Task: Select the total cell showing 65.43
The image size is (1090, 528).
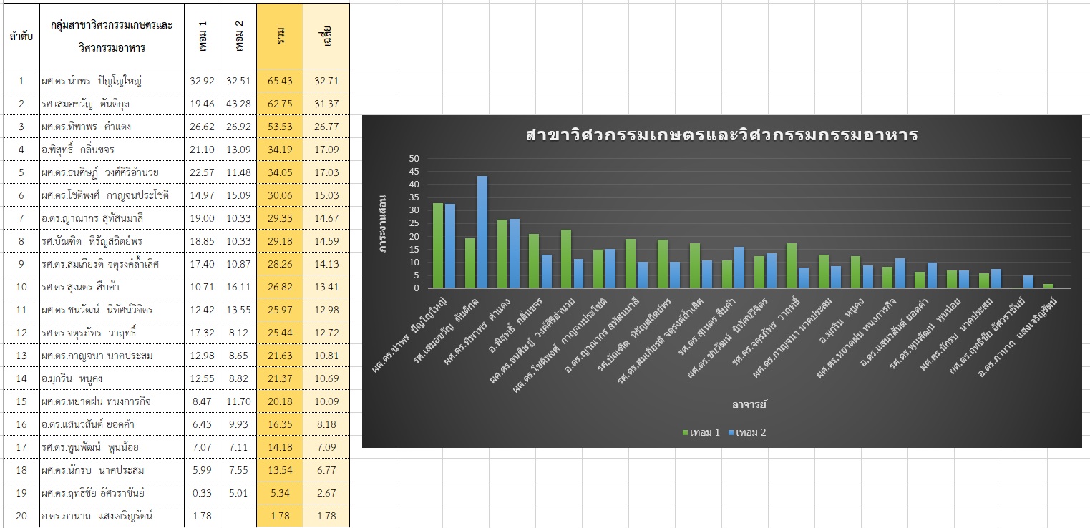Action: [x=280, y=81]
